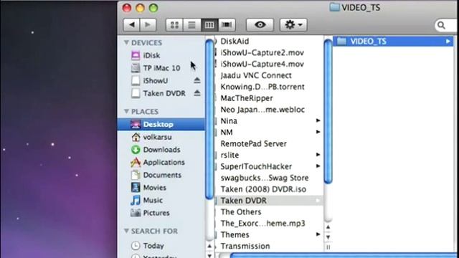Click the Spotlight search field
The image size is (459, 258).
pyautogui.click(x=446, y=26)
